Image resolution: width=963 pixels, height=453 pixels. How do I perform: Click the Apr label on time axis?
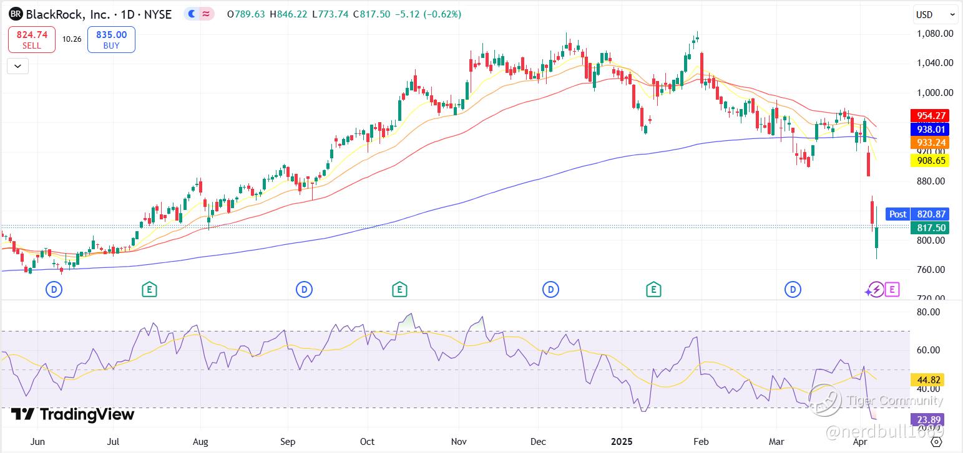[860, 442]
